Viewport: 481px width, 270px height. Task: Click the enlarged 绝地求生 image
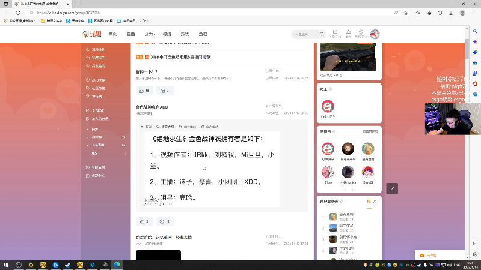(212, 169)
